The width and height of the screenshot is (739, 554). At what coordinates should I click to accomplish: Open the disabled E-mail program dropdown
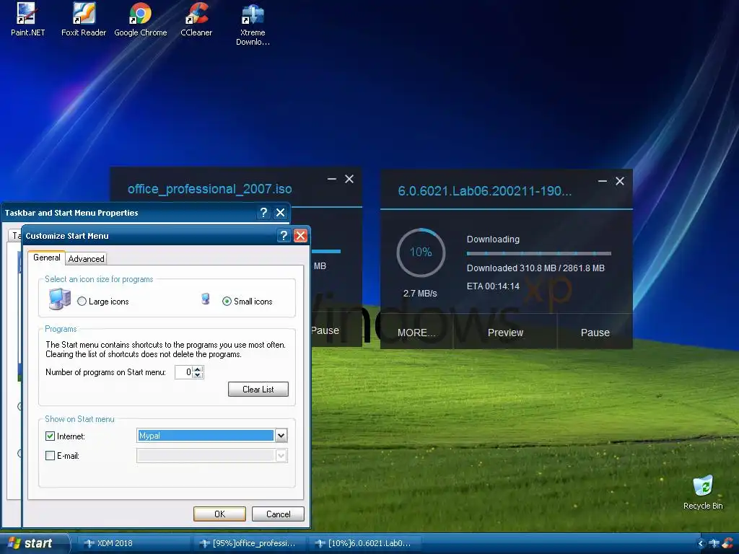[x=281, y=456]
